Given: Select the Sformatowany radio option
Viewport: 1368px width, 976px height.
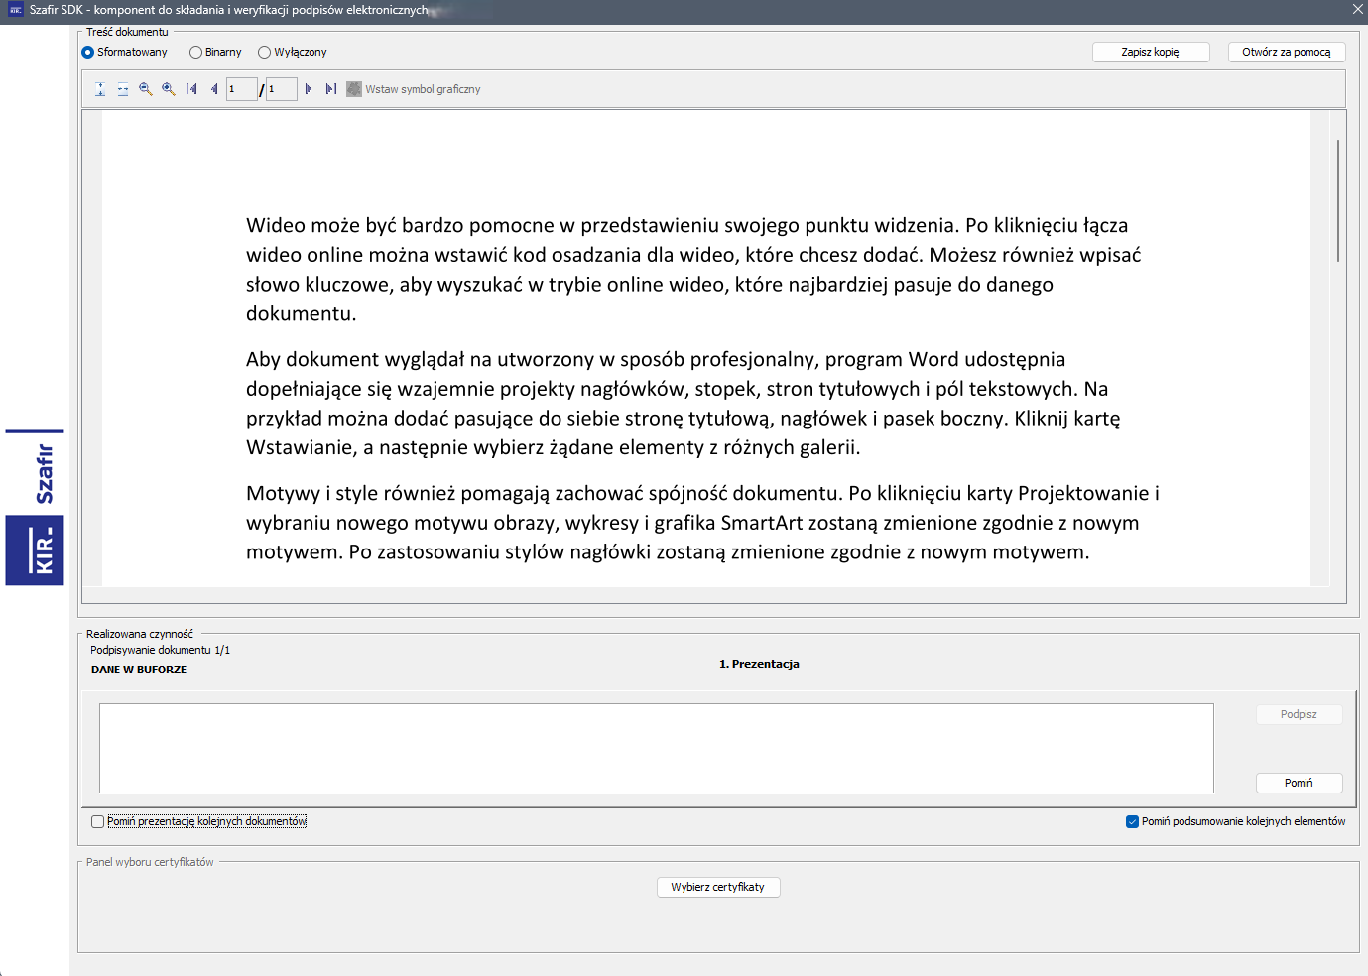Looking at the screenshot, I should [88, 53].
